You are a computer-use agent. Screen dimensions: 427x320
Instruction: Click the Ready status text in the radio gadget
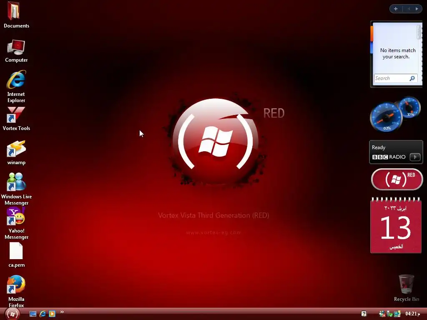[379, 147]
